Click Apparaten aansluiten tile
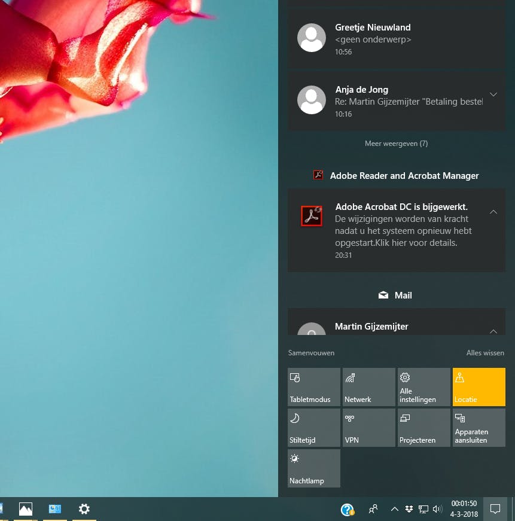The height and width of the screenshot is (521, 515). tap(479, 428)
